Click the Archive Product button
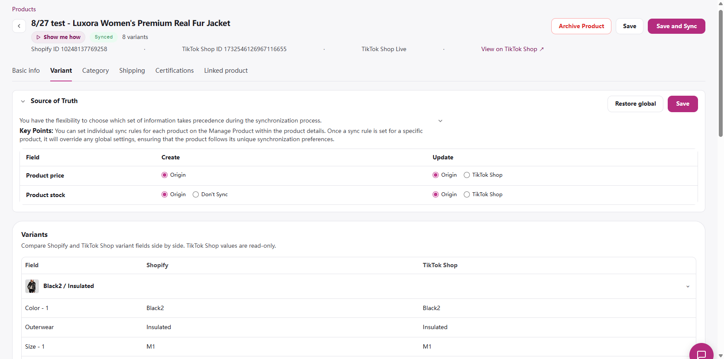The height and width of the screenshot is (359, 724). [x=581, y=26]
